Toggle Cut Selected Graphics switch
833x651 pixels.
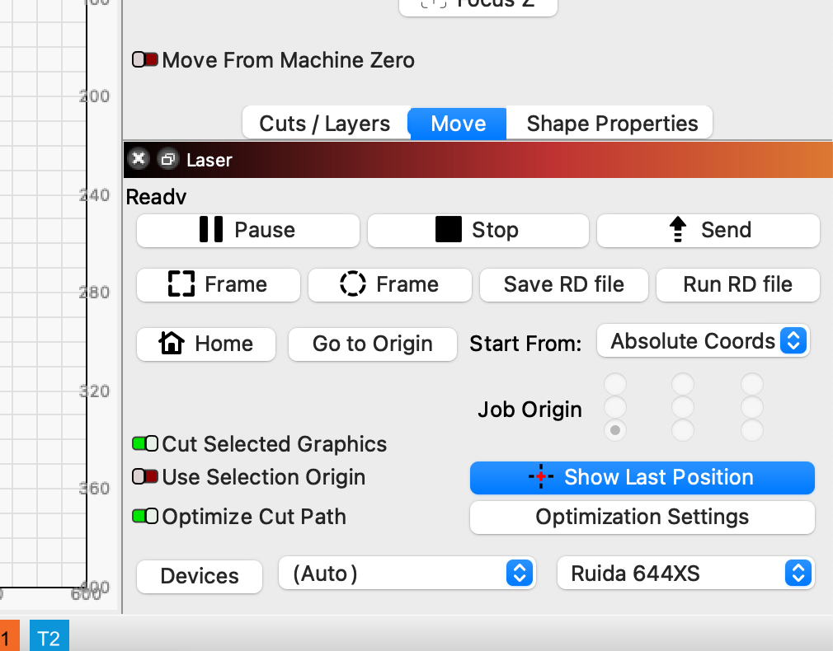click(145, 444)
